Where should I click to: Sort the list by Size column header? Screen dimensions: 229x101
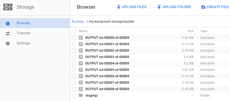191,31
